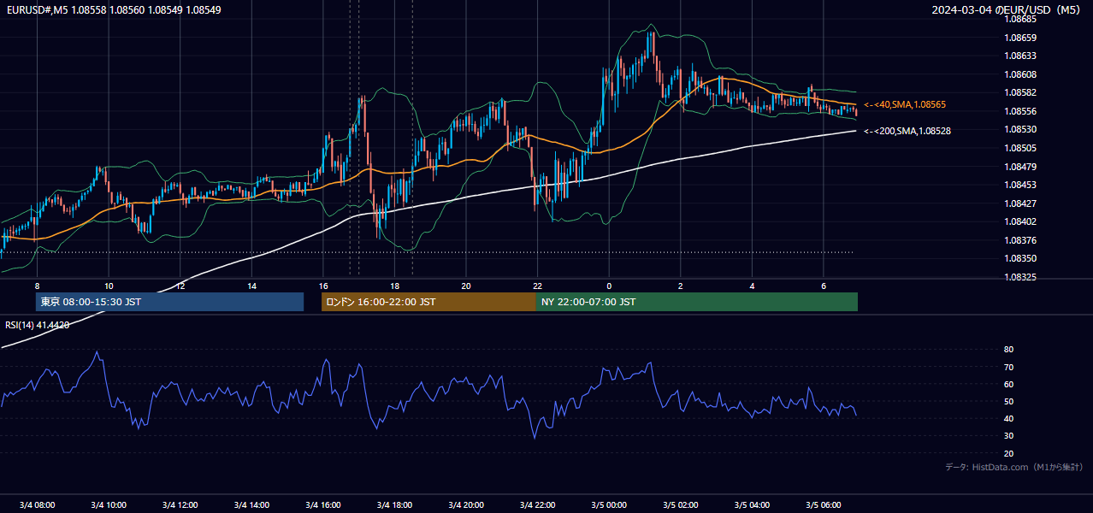Click hour label 22 under the price chart
1093x513 pixels.
537,286
